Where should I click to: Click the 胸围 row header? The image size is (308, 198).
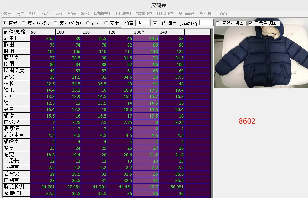[x=16, y=45]
